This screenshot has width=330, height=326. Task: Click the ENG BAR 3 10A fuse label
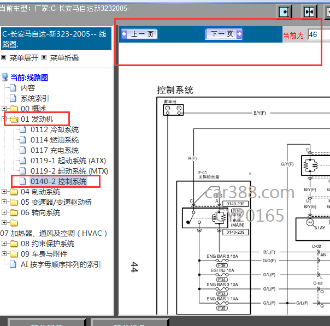pyautogui.click(x=222, y=284)
